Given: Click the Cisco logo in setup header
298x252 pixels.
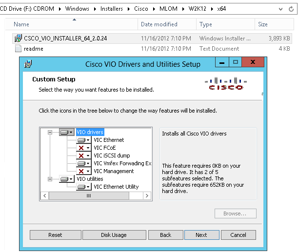Looking at the screenshot, I should pos(226,83).
